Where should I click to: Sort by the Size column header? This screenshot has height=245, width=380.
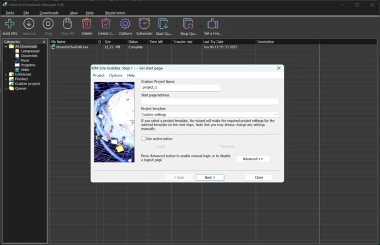pyautogui.click(x=115, y=42)
